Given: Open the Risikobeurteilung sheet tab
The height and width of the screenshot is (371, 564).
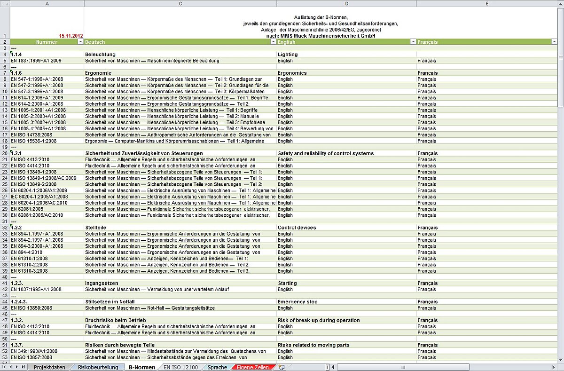Looking at the screenshot, I should 98,367.
